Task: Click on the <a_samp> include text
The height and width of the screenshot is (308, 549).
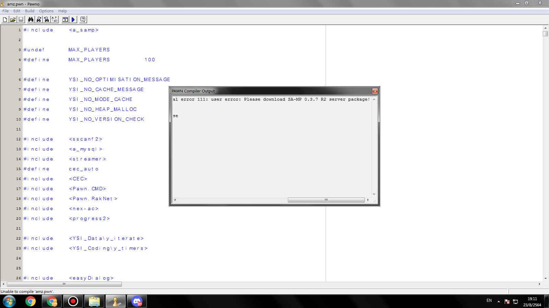Action: (x=84, y=30)
